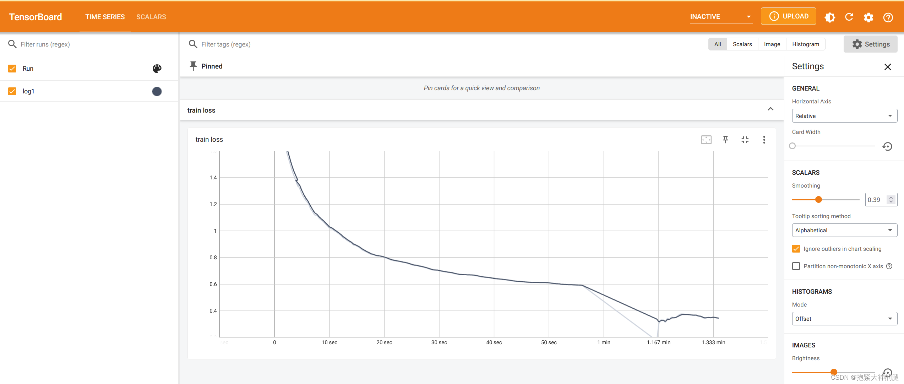The width and height of the screenshot is (904, 384).
Task: Click the Brightness slider handle
Action: 834,372
